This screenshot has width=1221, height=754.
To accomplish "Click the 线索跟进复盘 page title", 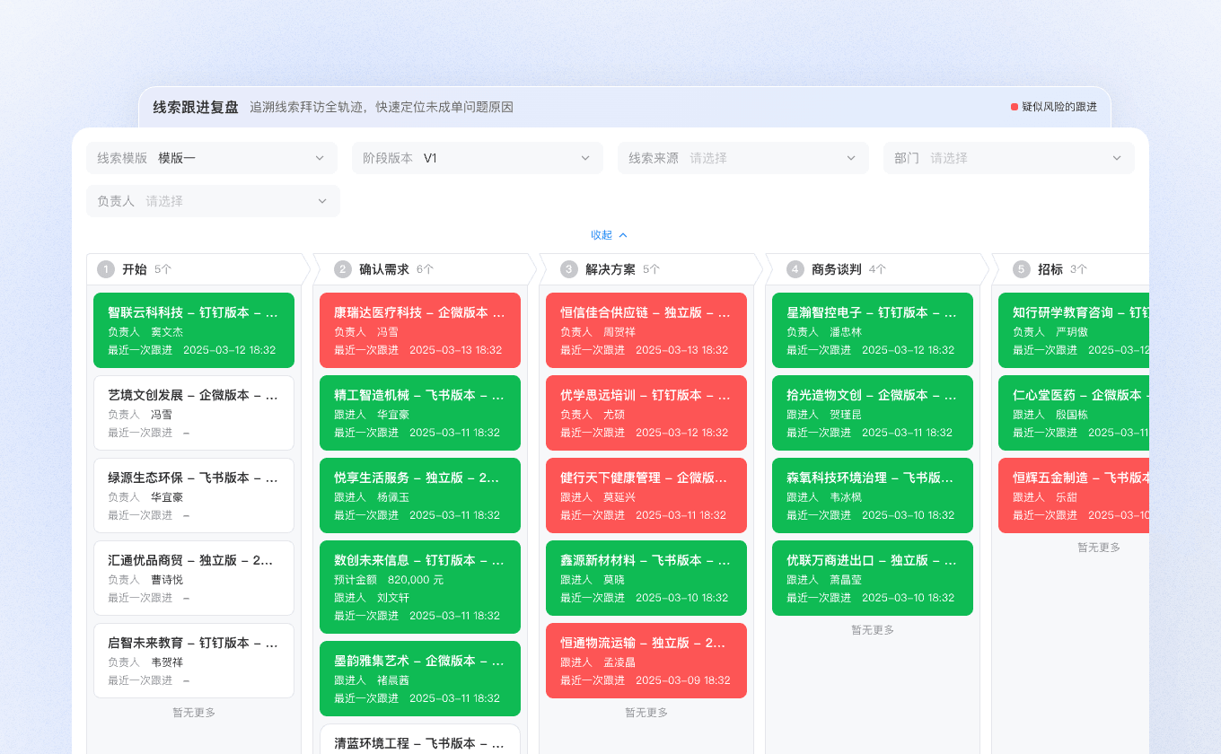I will 196,107.
